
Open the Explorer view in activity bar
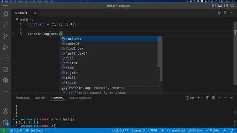coord(6,14)
